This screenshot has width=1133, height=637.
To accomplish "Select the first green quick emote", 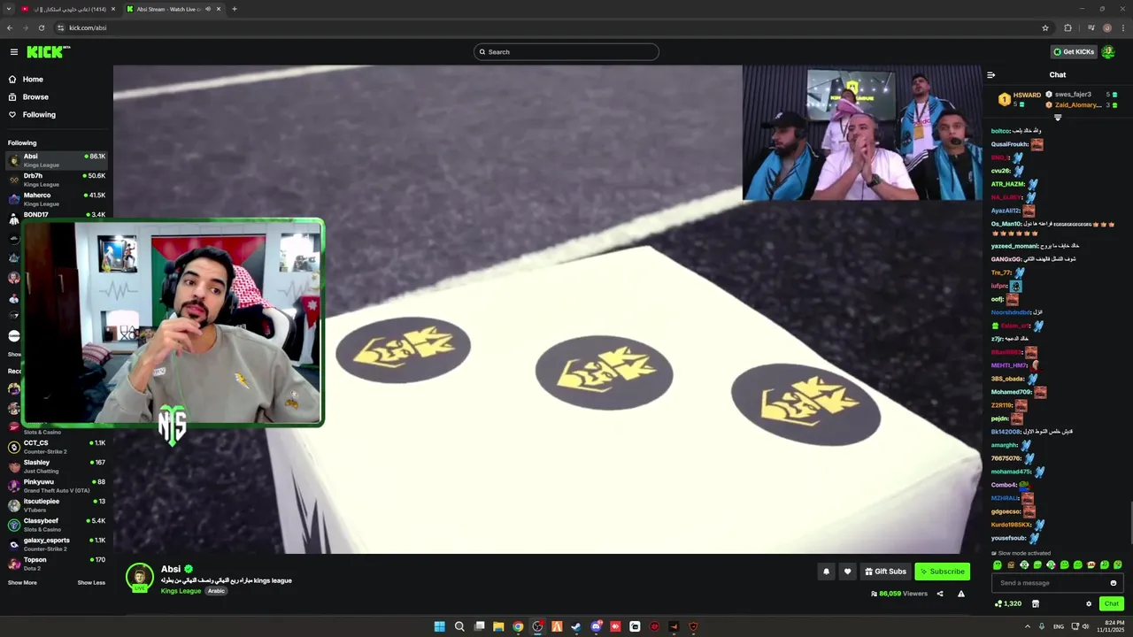I will (x=998, y=565).
